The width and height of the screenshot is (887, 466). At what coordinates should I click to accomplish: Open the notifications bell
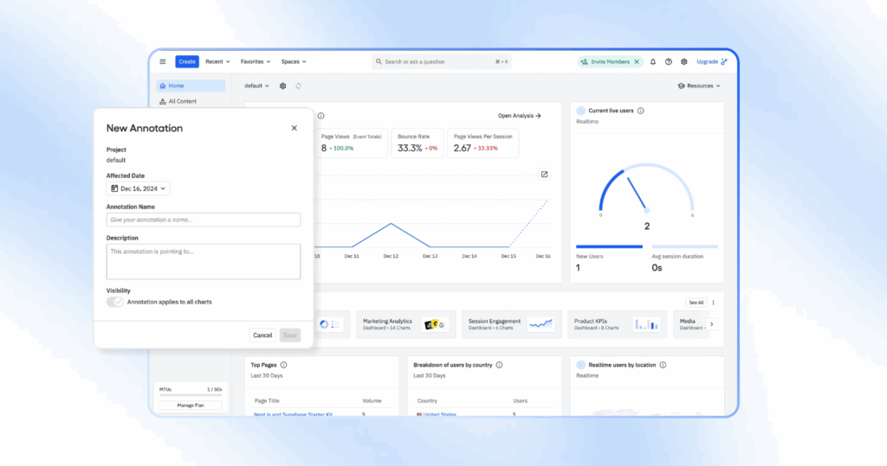653,61
